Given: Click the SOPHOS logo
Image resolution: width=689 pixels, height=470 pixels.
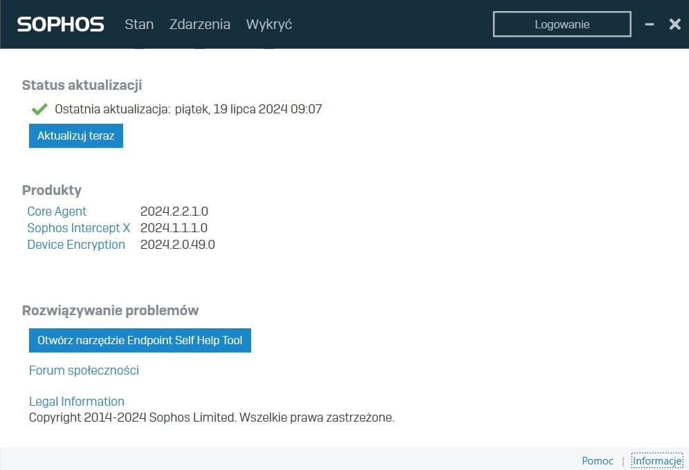Looking at the screenshot, I should point(60,23).
